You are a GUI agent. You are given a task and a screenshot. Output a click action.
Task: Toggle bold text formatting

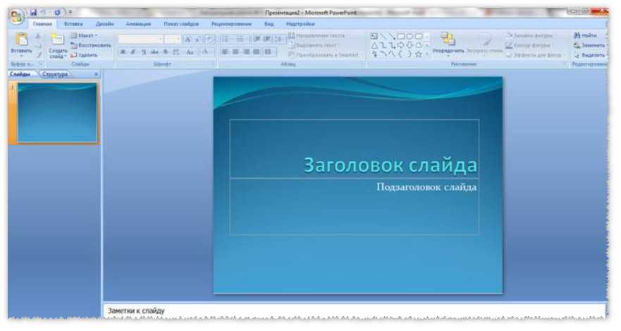[x=123, y=52]
